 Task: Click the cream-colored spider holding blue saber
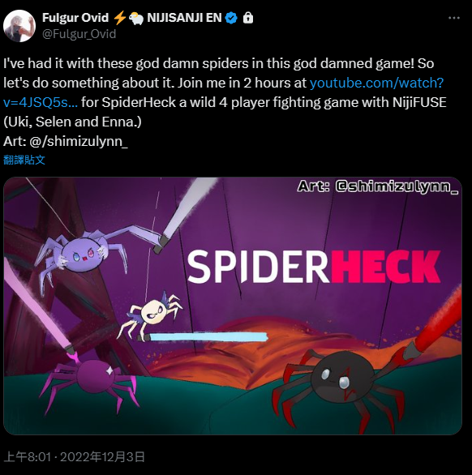pyautogui.click(x=152, y=314)
